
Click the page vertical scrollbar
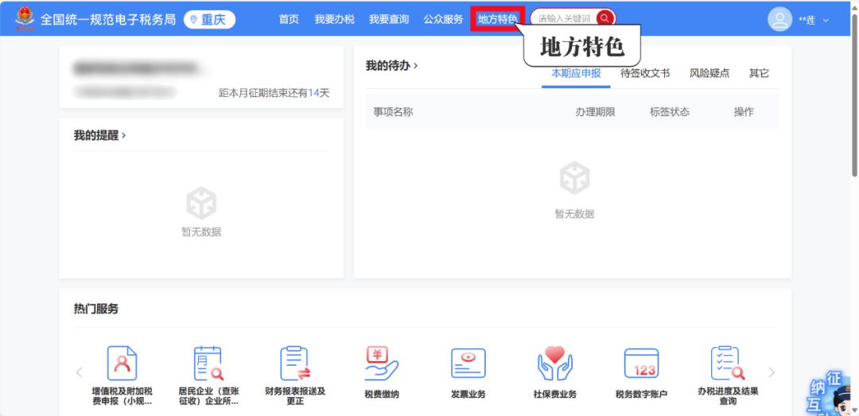854,95
